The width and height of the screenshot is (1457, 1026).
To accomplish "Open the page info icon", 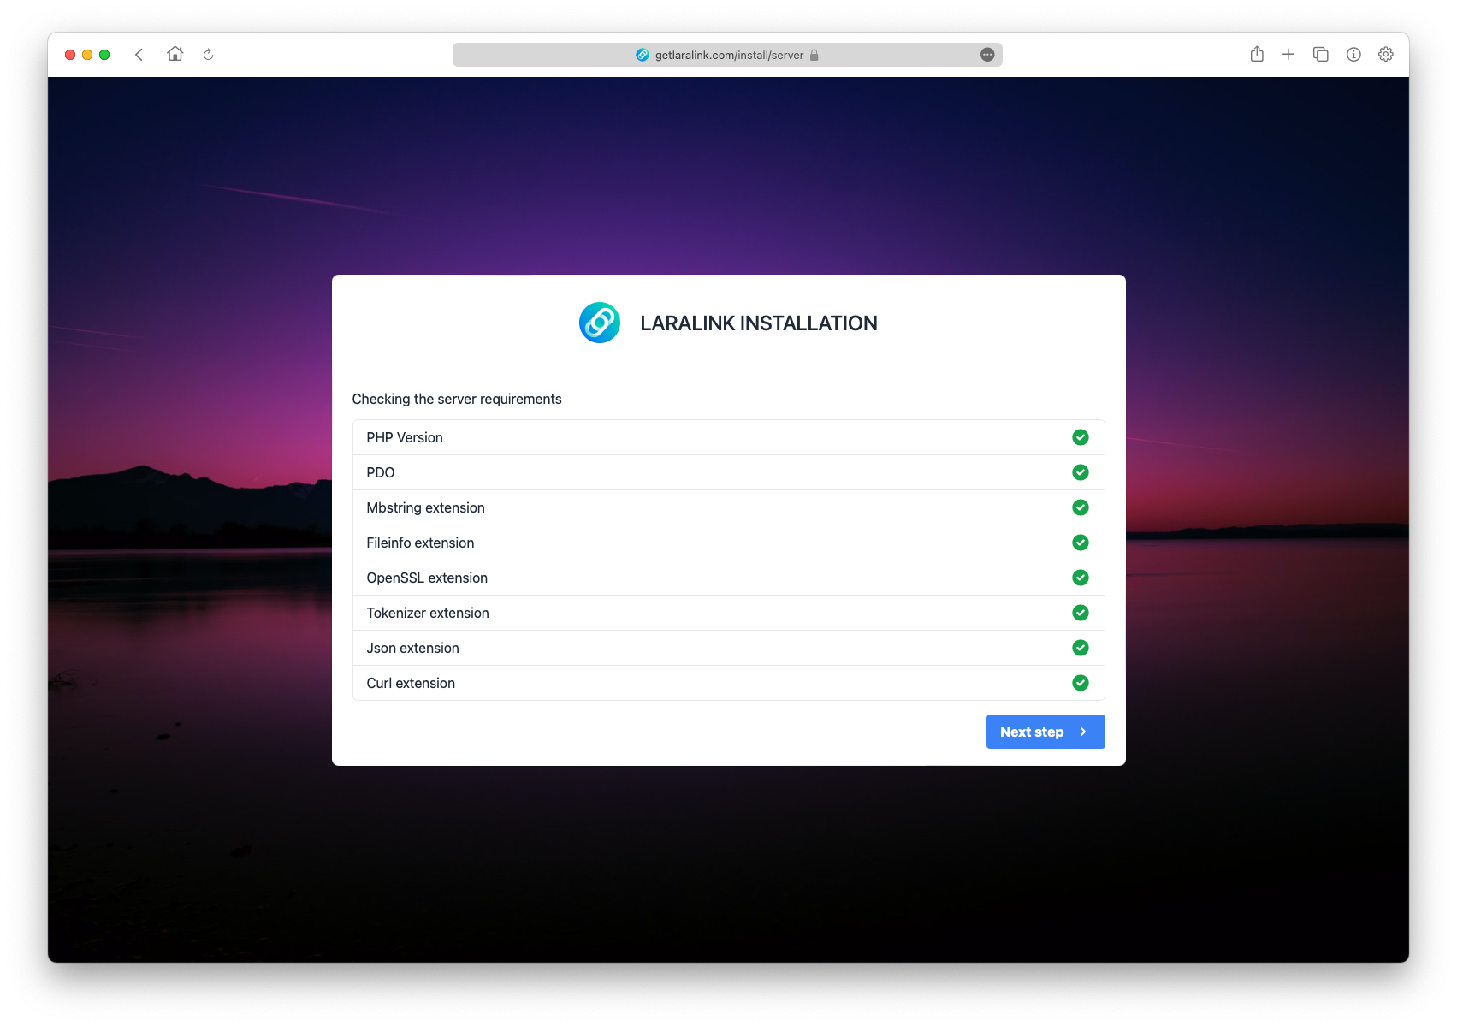I will [1353, 55].
